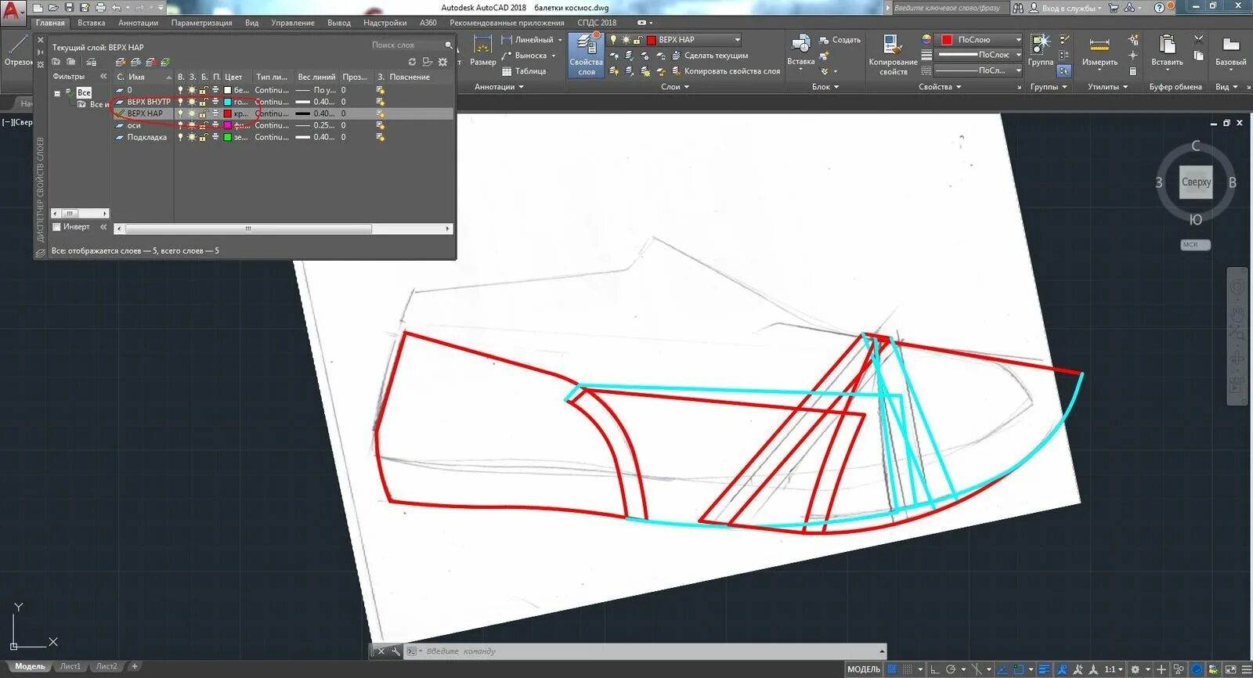Screen dimensions: 1253x678
Task: Click the Group (Группа) icon
Action: (1041, 50)
